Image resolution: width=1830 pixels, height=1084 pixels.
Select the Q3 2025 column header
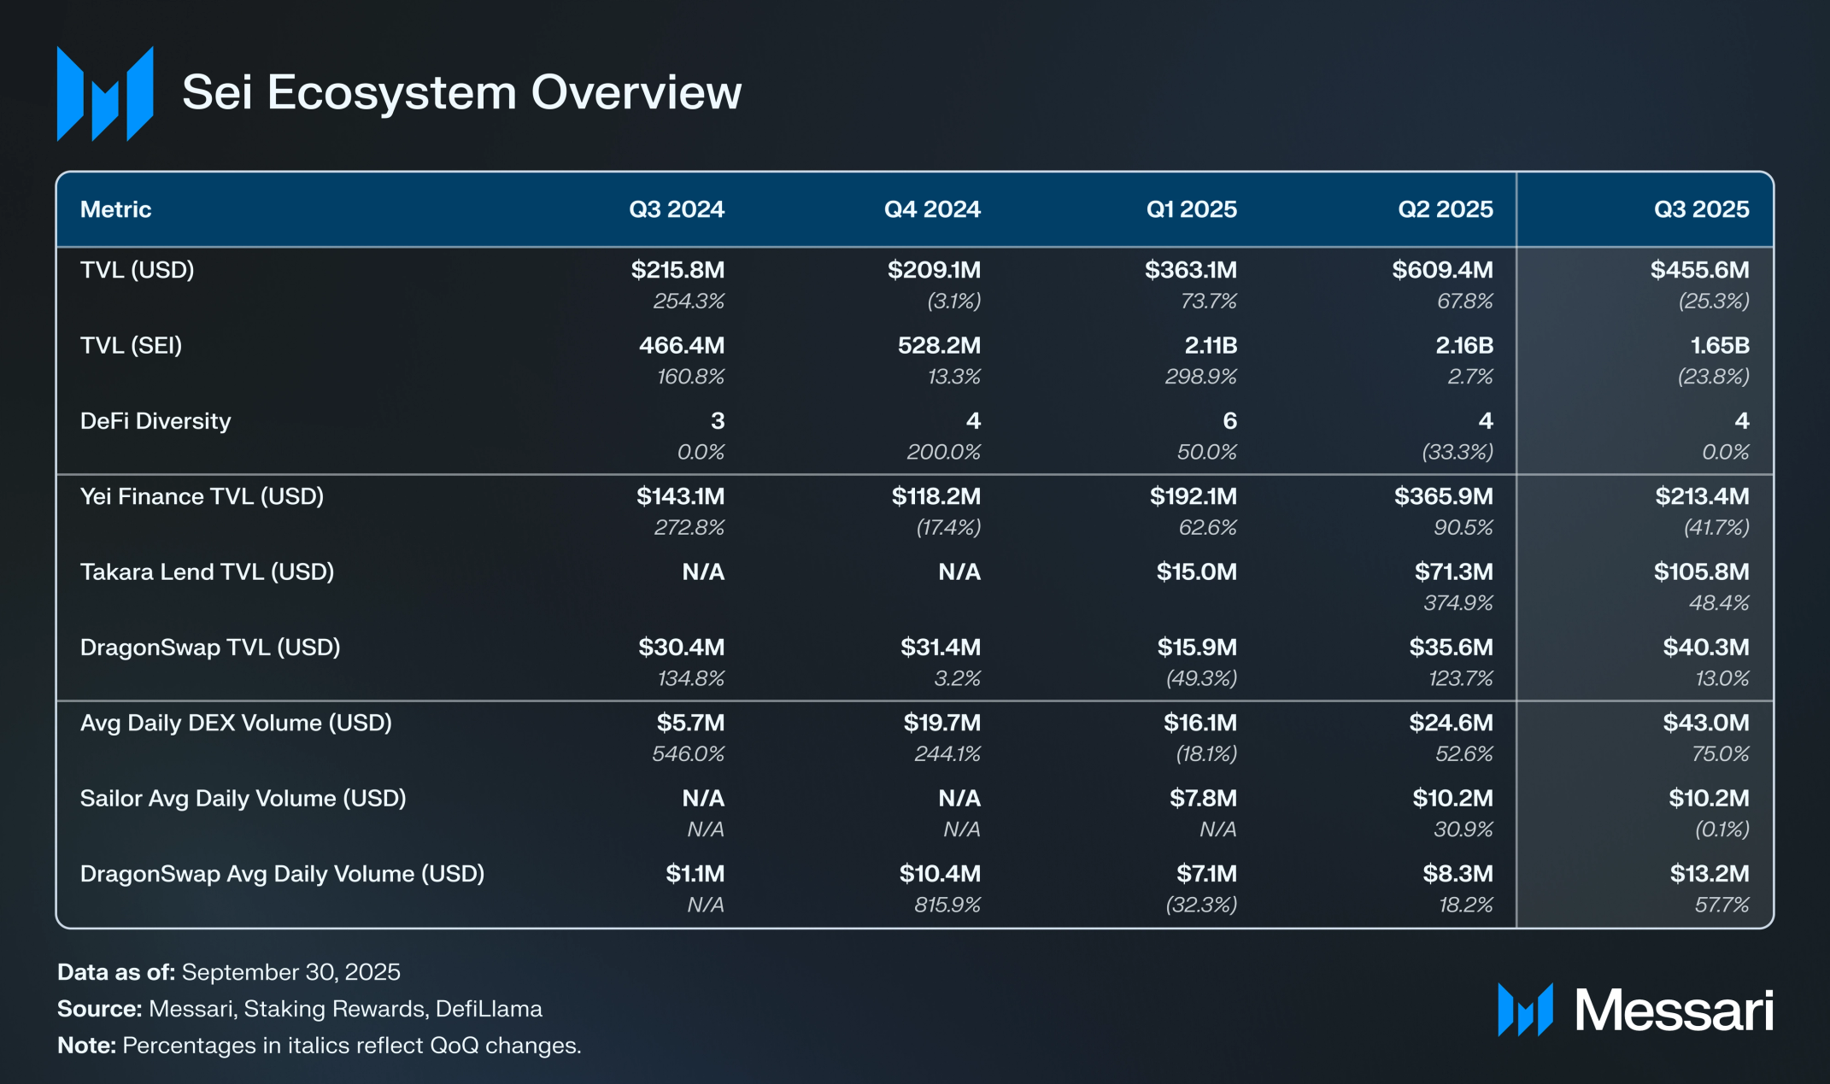click(1701, 209)
